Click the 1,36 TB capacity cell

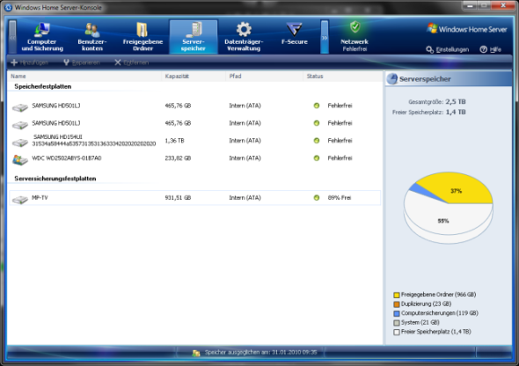pyautogui.click(x=174, y=141)
